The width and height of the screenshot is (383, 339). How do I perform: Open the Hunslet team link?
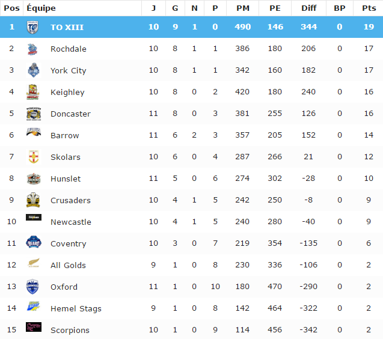click(x=66, y=179)
